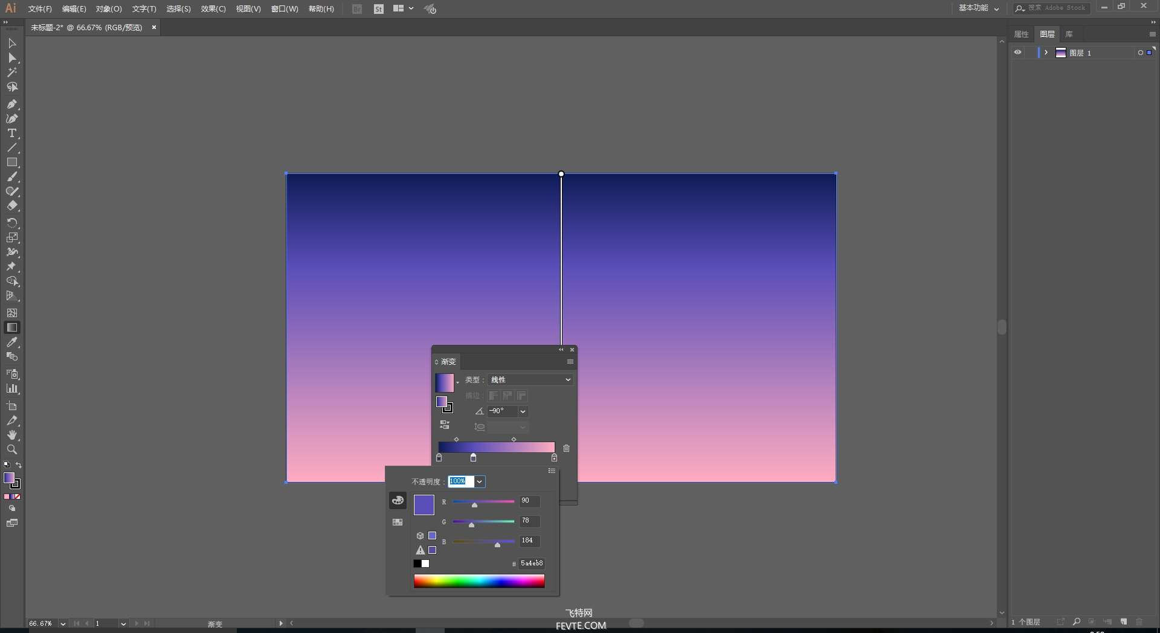Viewport: 1160px width, 633px height.
Task: Open the gradient angle -90° dropdown
Action: [523, 411]
